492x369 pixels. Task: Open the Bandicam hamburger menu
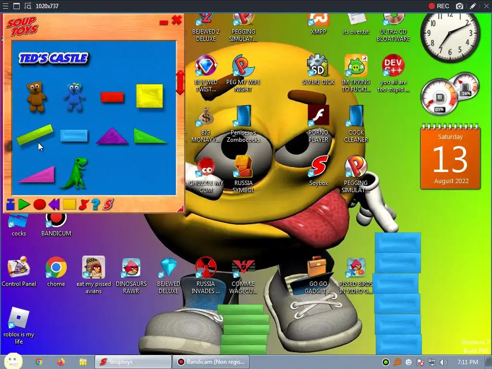point(5,6)
